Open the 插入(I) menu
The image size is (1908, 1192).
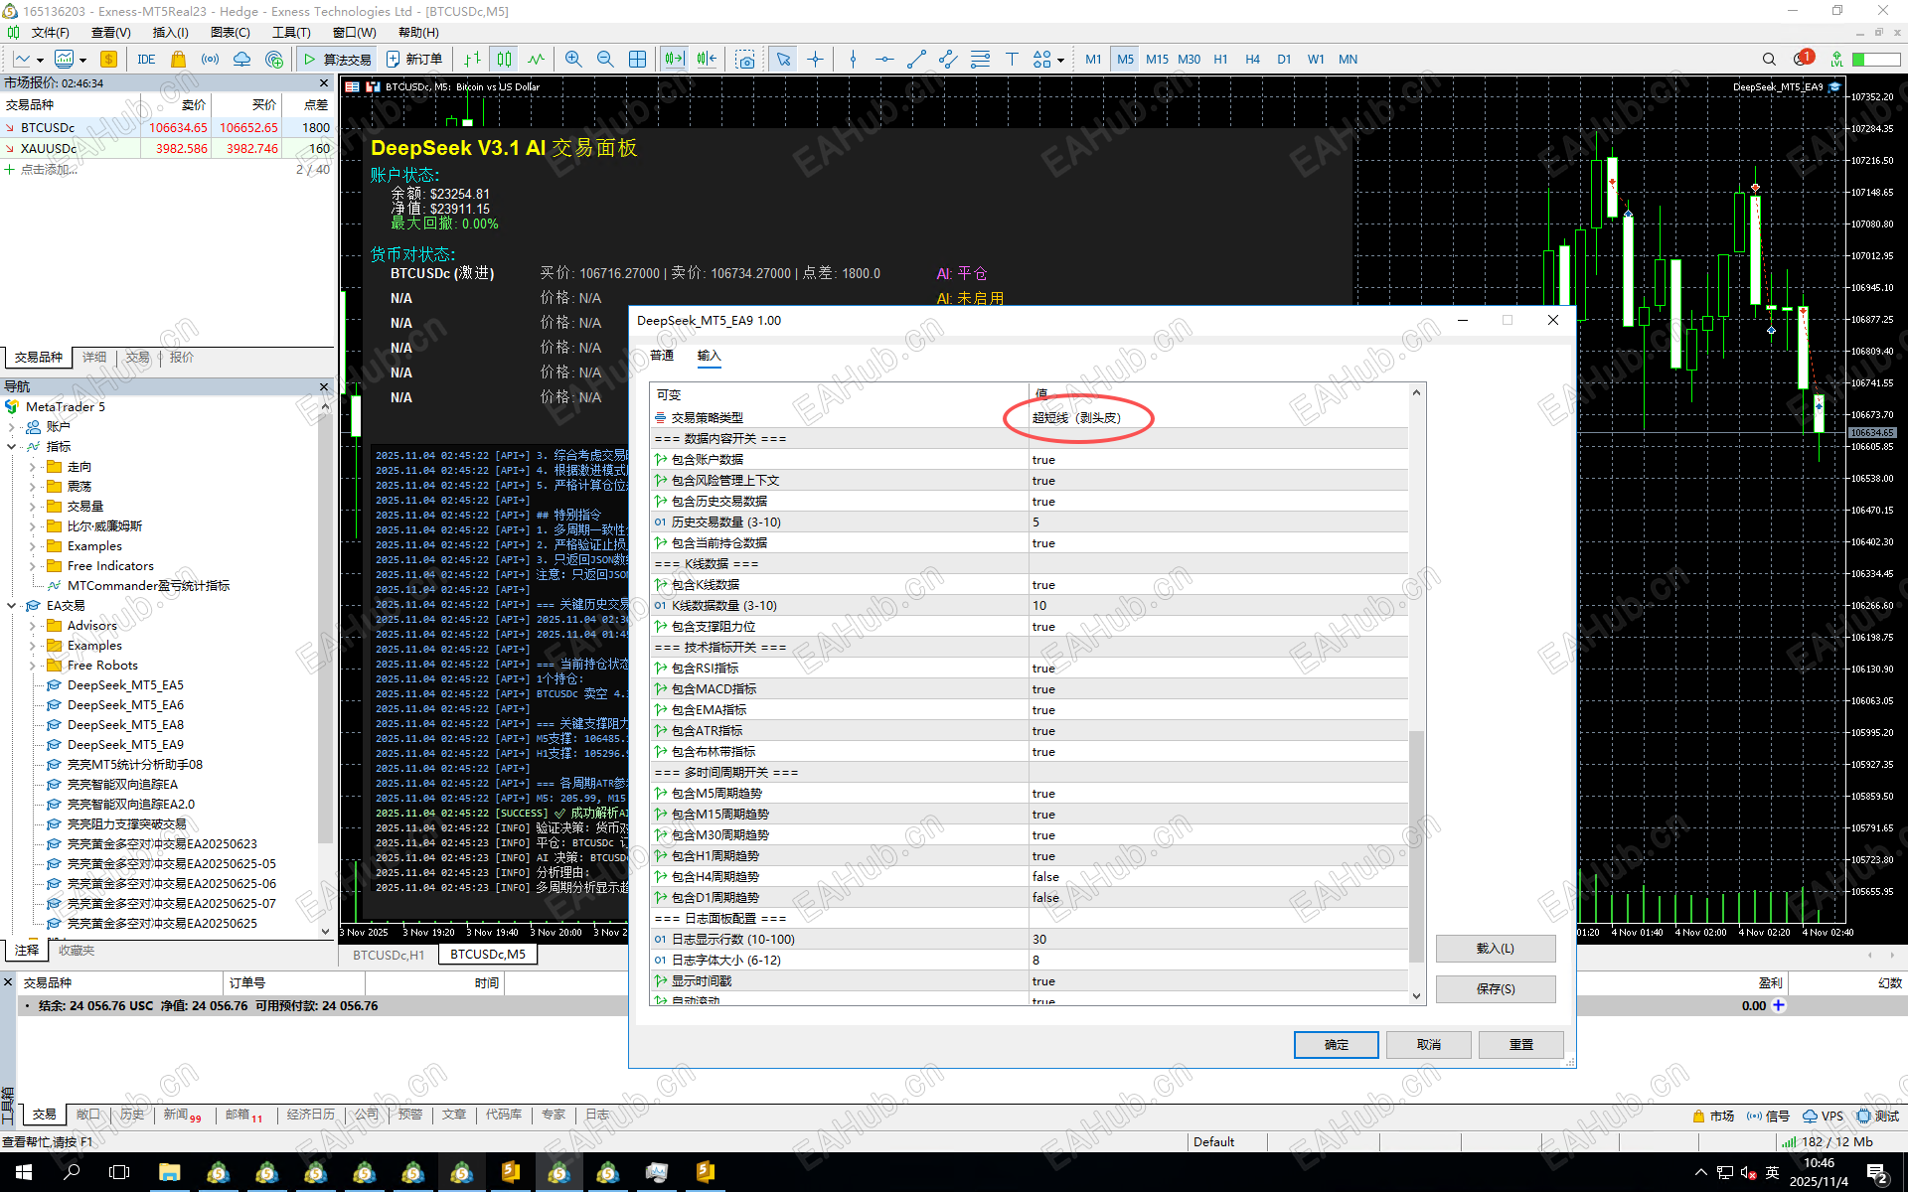170,33
